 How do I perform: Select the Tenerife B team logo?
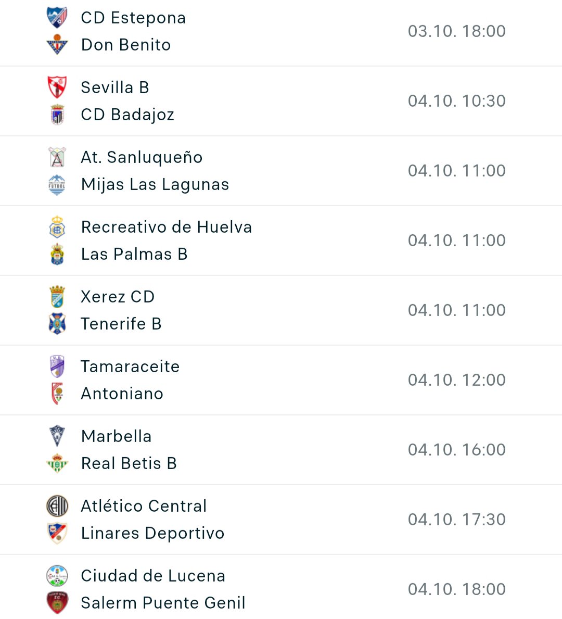(x=57, y=324)
